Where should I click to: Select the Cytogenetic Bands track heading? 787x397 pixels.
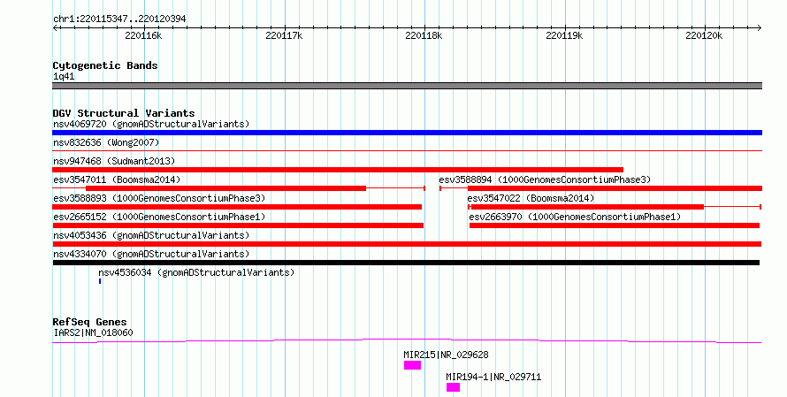tap(105, 65)
